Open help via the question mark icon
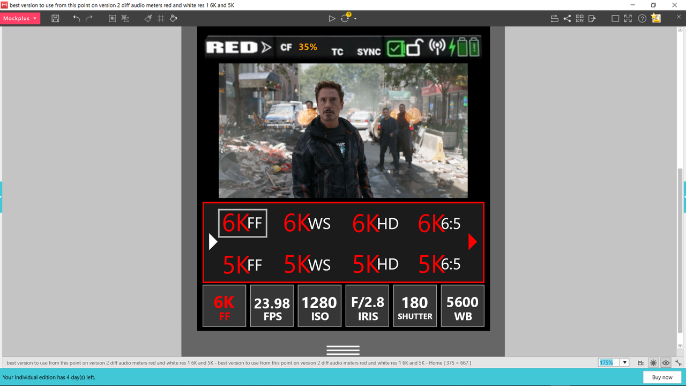The height and width of the screenshot is (386, 686). tap(642, 18)
